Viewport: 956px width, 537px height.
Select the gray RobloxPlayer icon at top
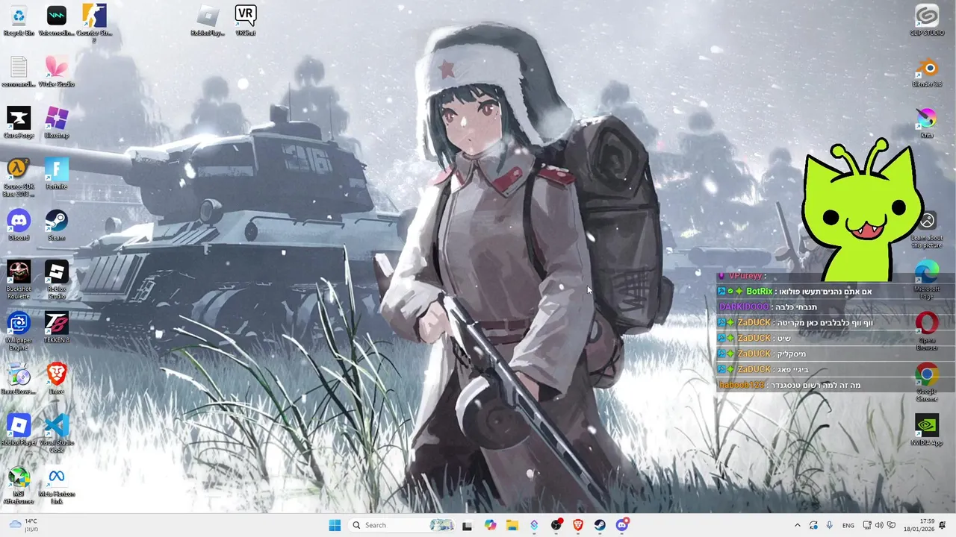(208, 21)
